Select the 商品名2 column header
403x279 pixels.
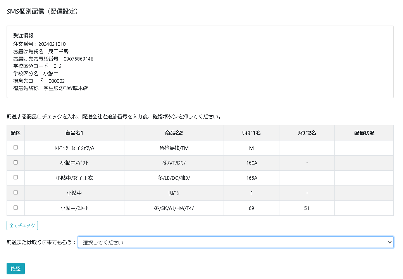pos(174,133)
